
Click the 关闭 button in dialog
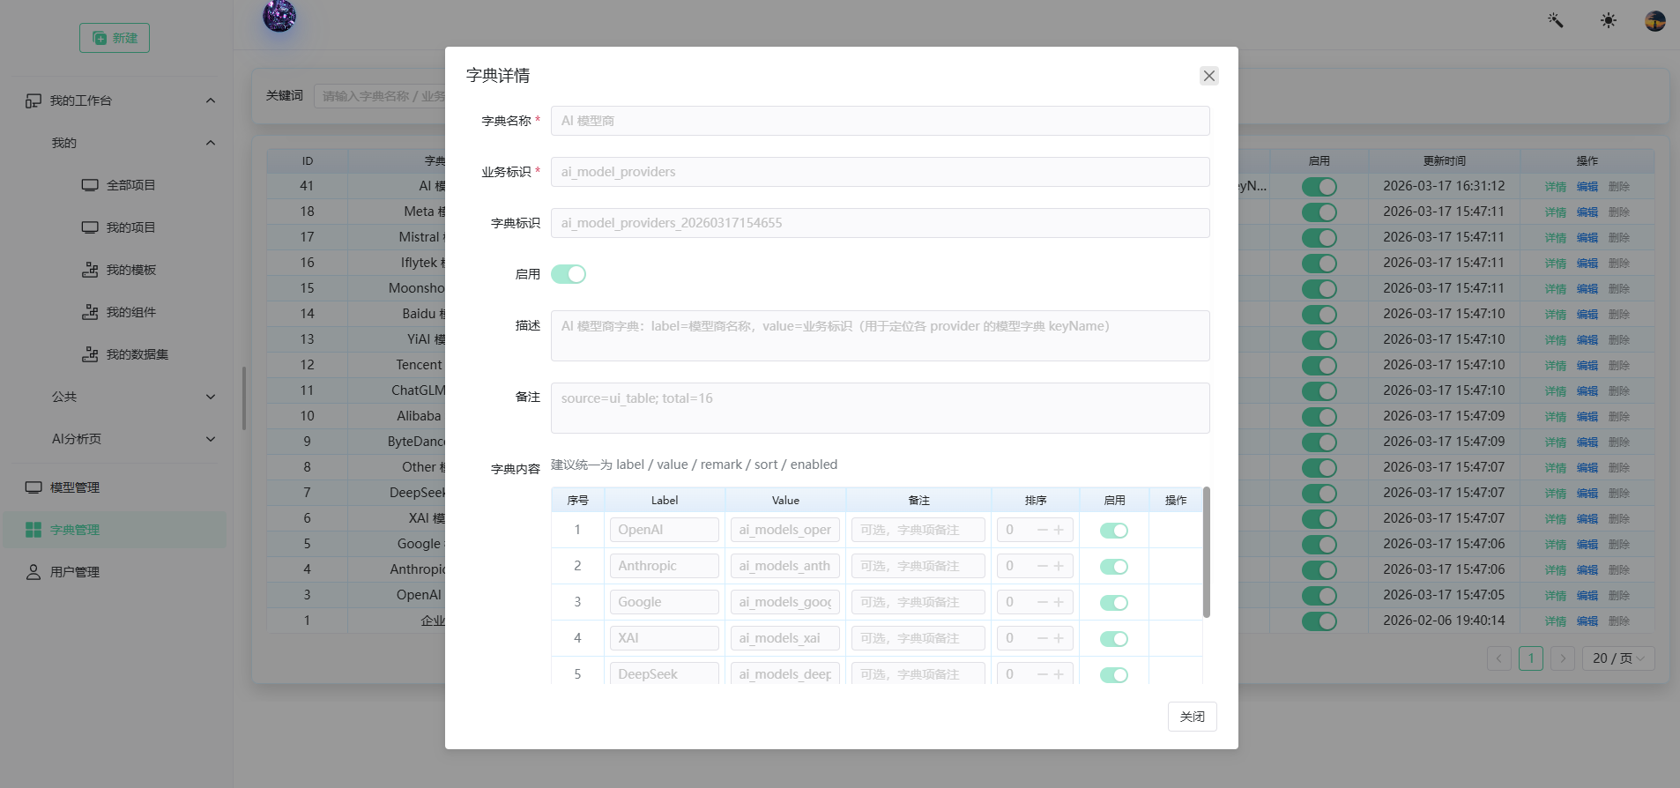[x=1193, y=717]
